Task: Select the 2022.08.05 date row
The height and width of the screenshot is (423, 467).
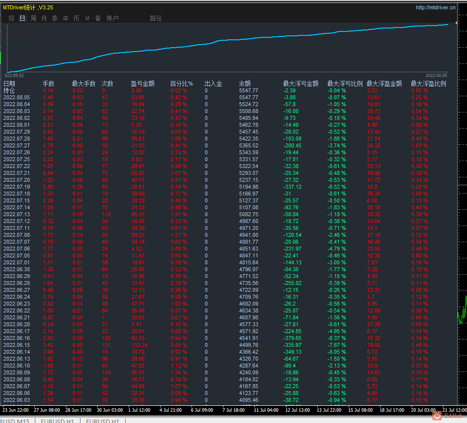Action: pyautogui.click(x=17, y=97)
